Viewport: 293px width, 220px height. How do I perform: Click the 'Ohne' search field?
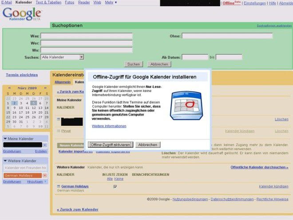[227, 36]
